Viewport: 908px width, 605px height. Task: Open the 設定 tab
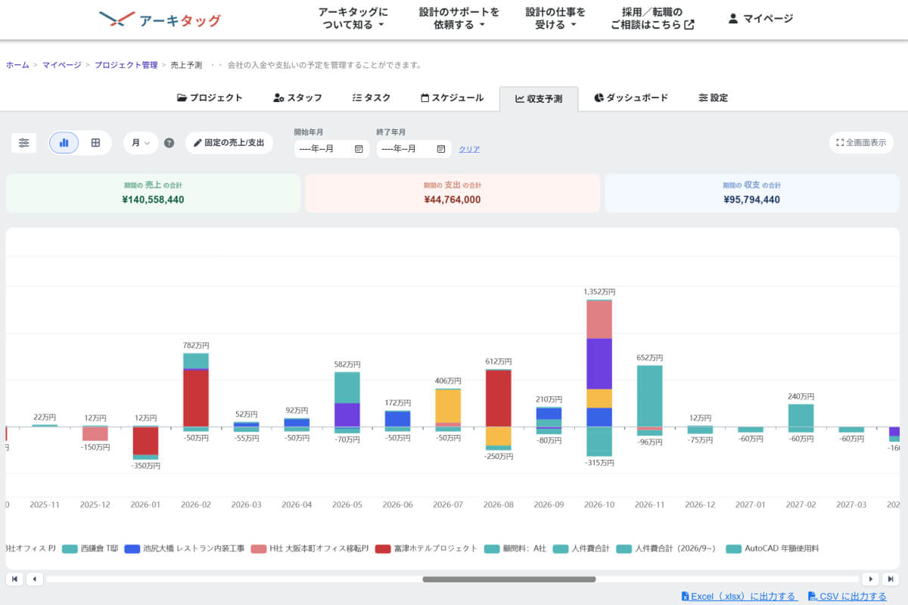click(x=713, y=98)
